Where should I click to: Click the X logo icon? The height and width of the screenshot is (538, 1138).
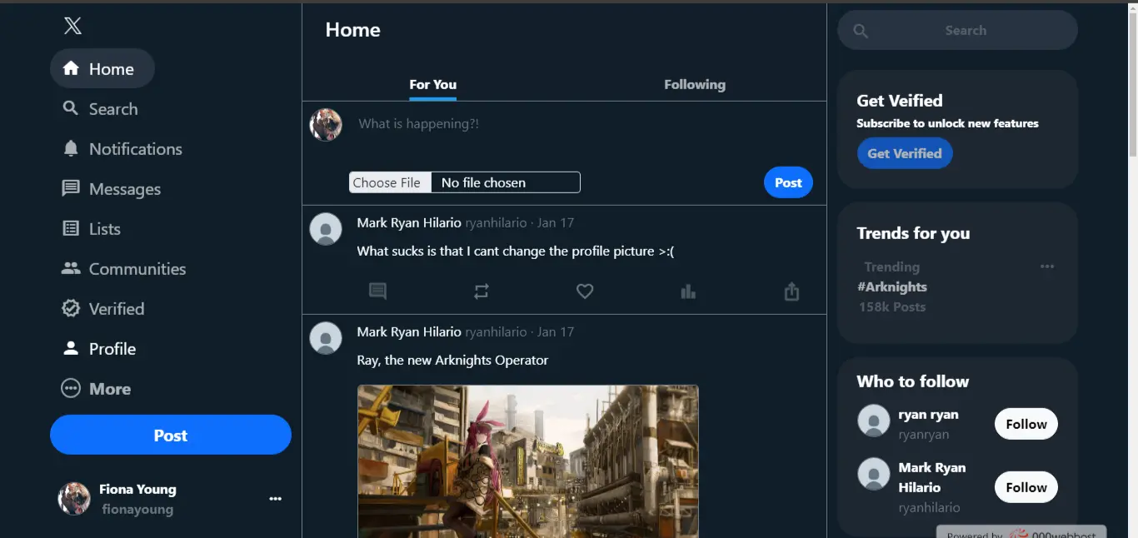(72, 26)
